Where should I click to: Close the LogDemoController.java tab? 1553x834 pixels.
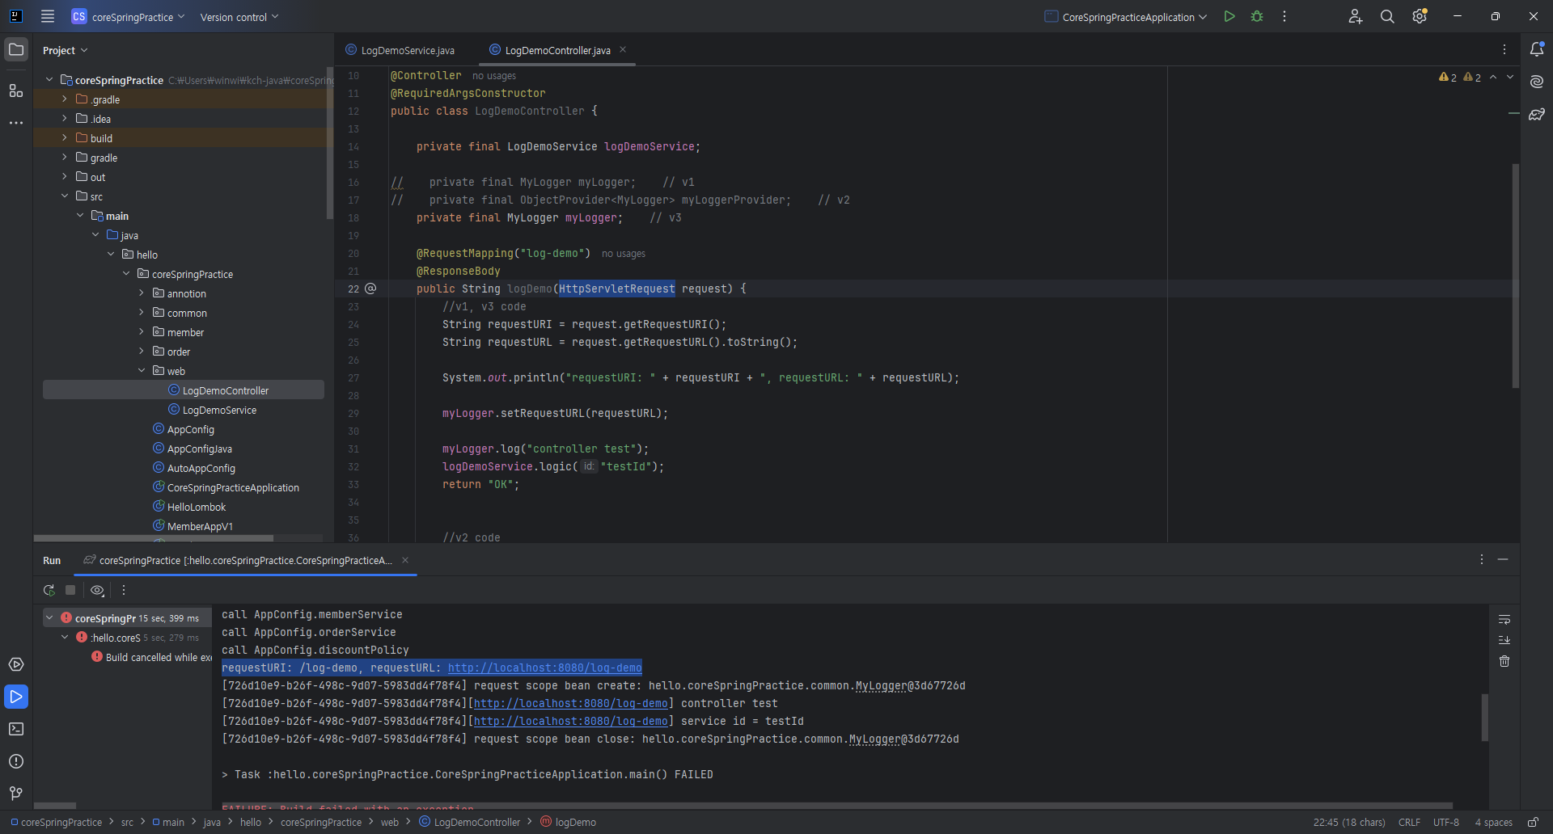pos(623,49)
